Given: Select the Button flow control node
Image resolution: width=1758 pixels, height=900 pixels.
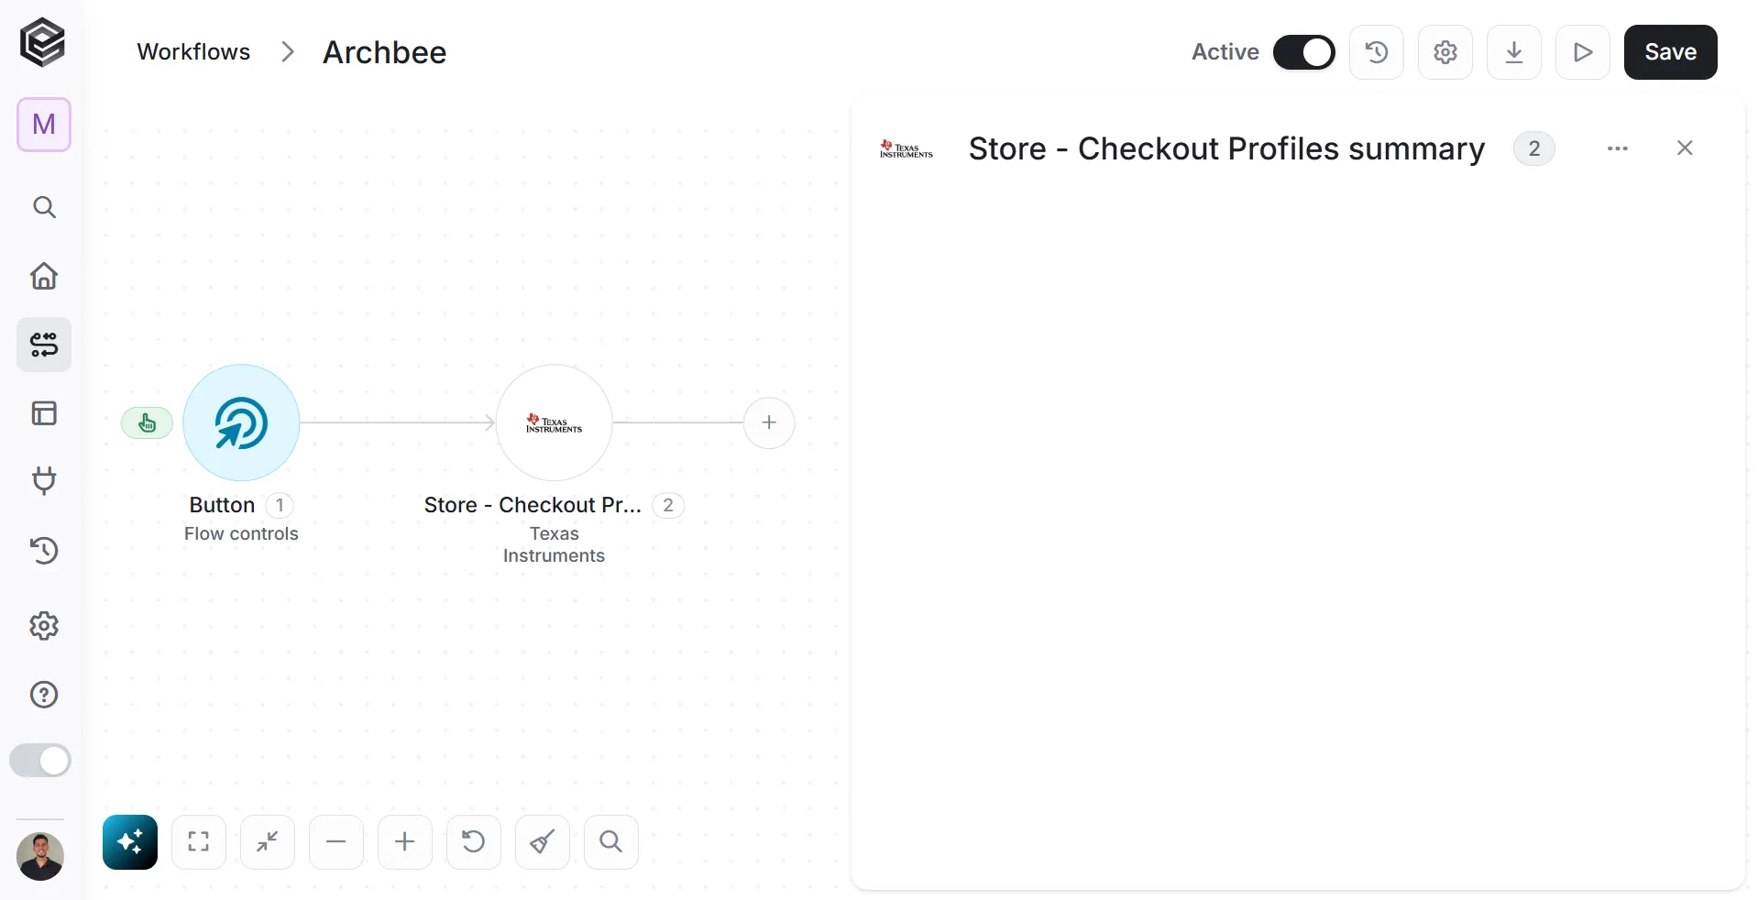Looking at the screenshot, I should tap(241, 423).
